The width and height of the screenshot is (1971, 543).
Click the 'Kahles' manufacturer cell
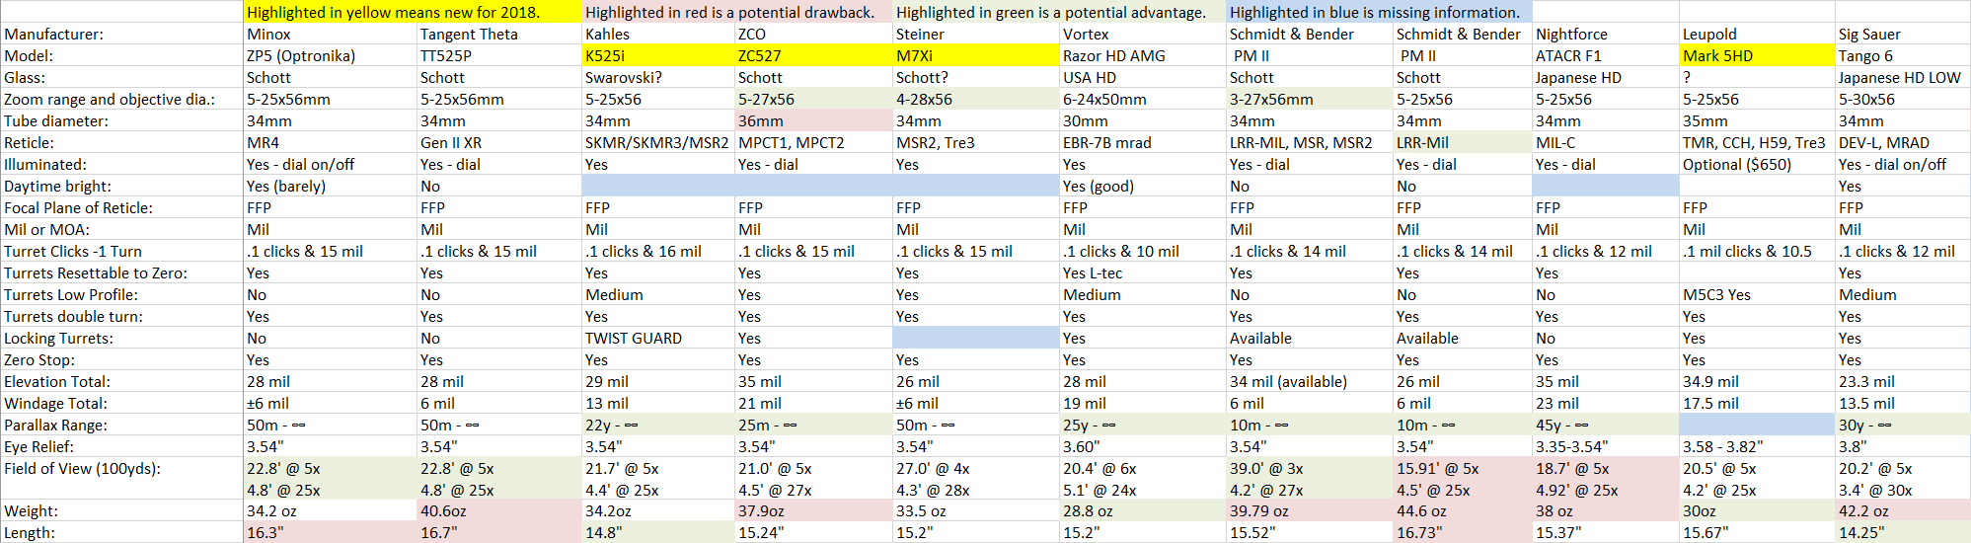[x=658, y=34]
